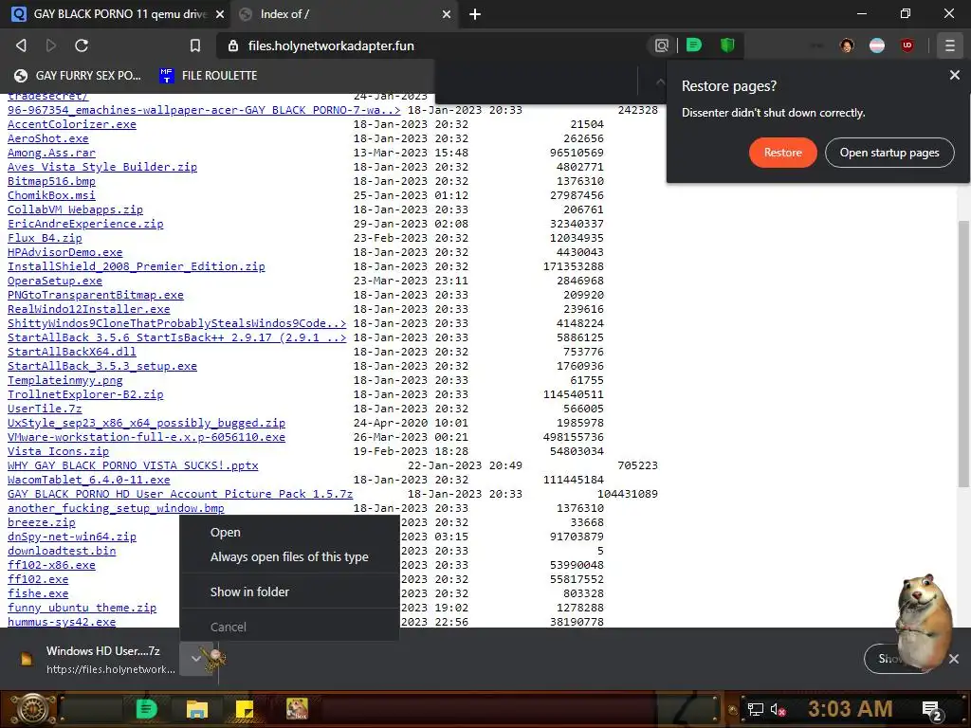Download ChomikBox.msi
The height and width of the screenshot is (728, 971).
pos(51,195)
